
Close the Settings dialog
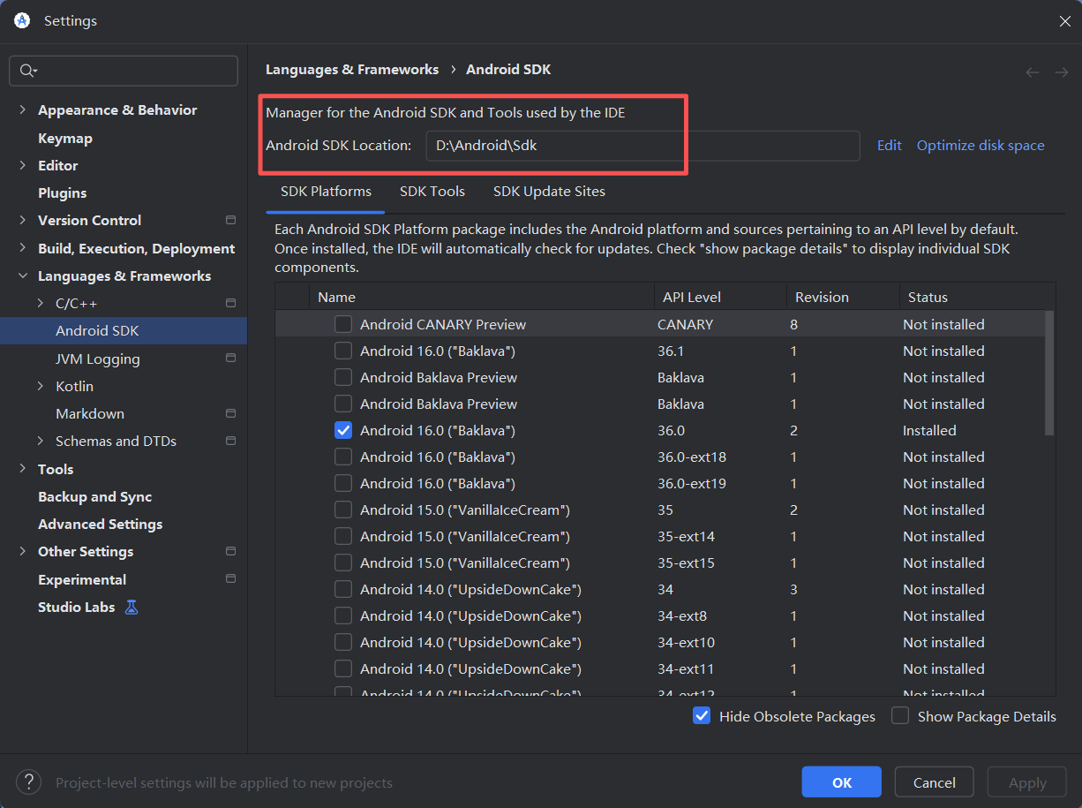(x=1064, y=21)
